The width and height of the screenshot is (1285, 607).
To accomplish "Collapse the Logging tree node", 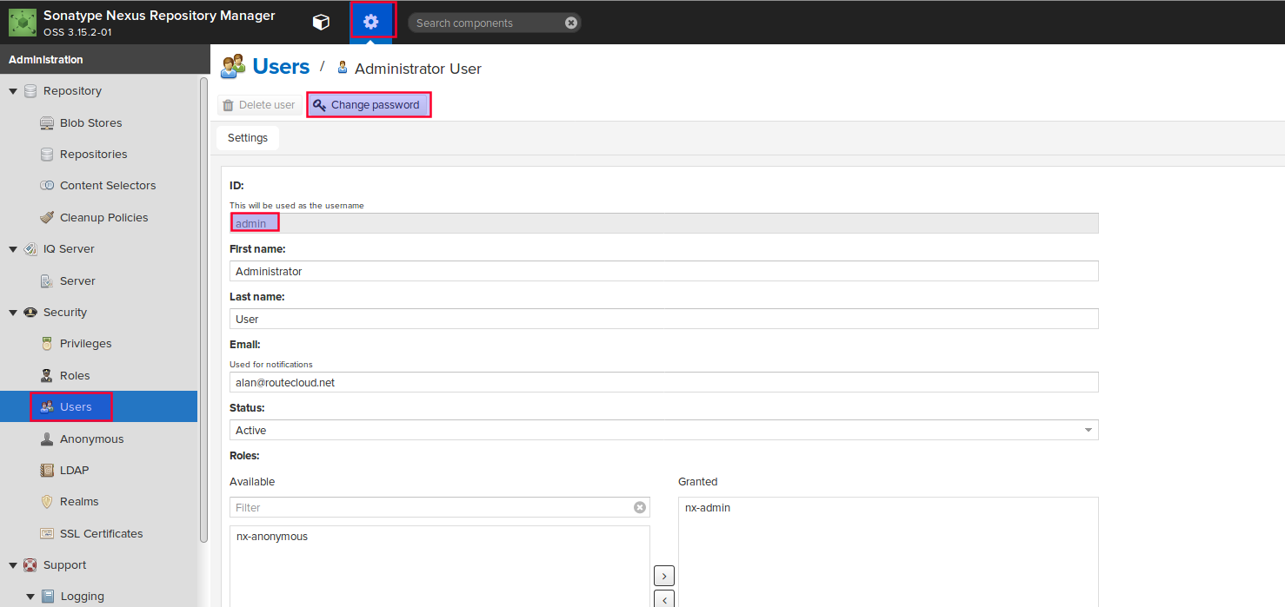I will click(30, 597).
